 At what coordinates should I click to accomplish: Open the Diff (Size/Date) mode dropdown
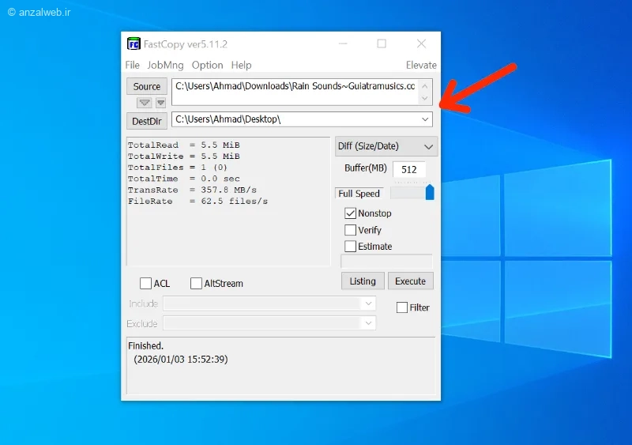pyautogui.click(x=386, y=146)
